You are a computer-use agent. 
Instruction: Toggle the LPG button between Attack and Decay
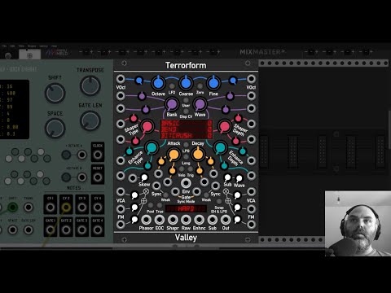(186, 145)
